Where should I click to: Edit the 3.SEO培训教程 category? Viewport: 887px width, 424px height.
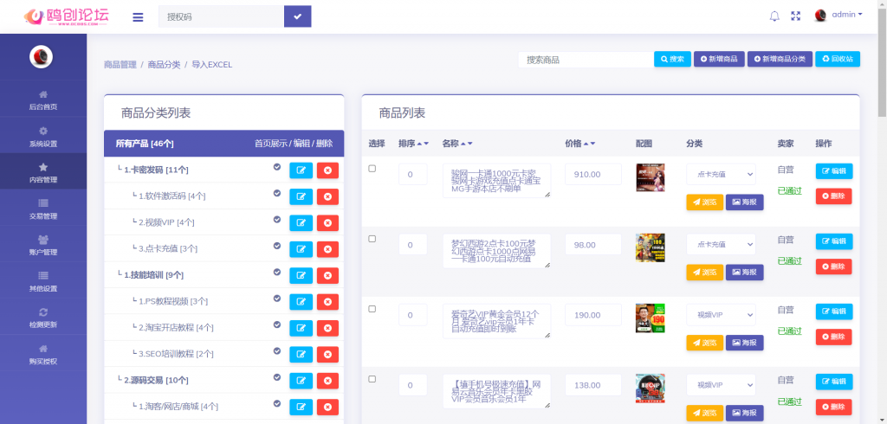(301, 355)
